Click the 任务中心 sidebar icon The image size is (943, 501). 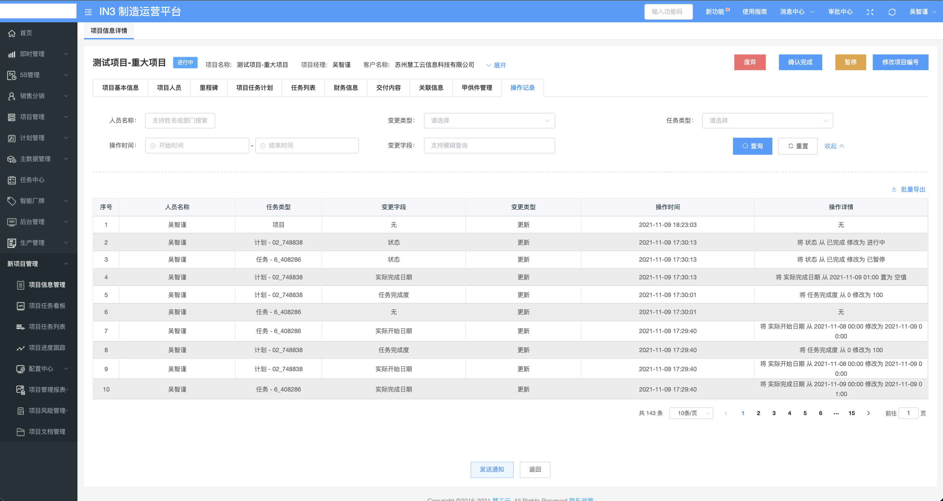pos(12,180)
